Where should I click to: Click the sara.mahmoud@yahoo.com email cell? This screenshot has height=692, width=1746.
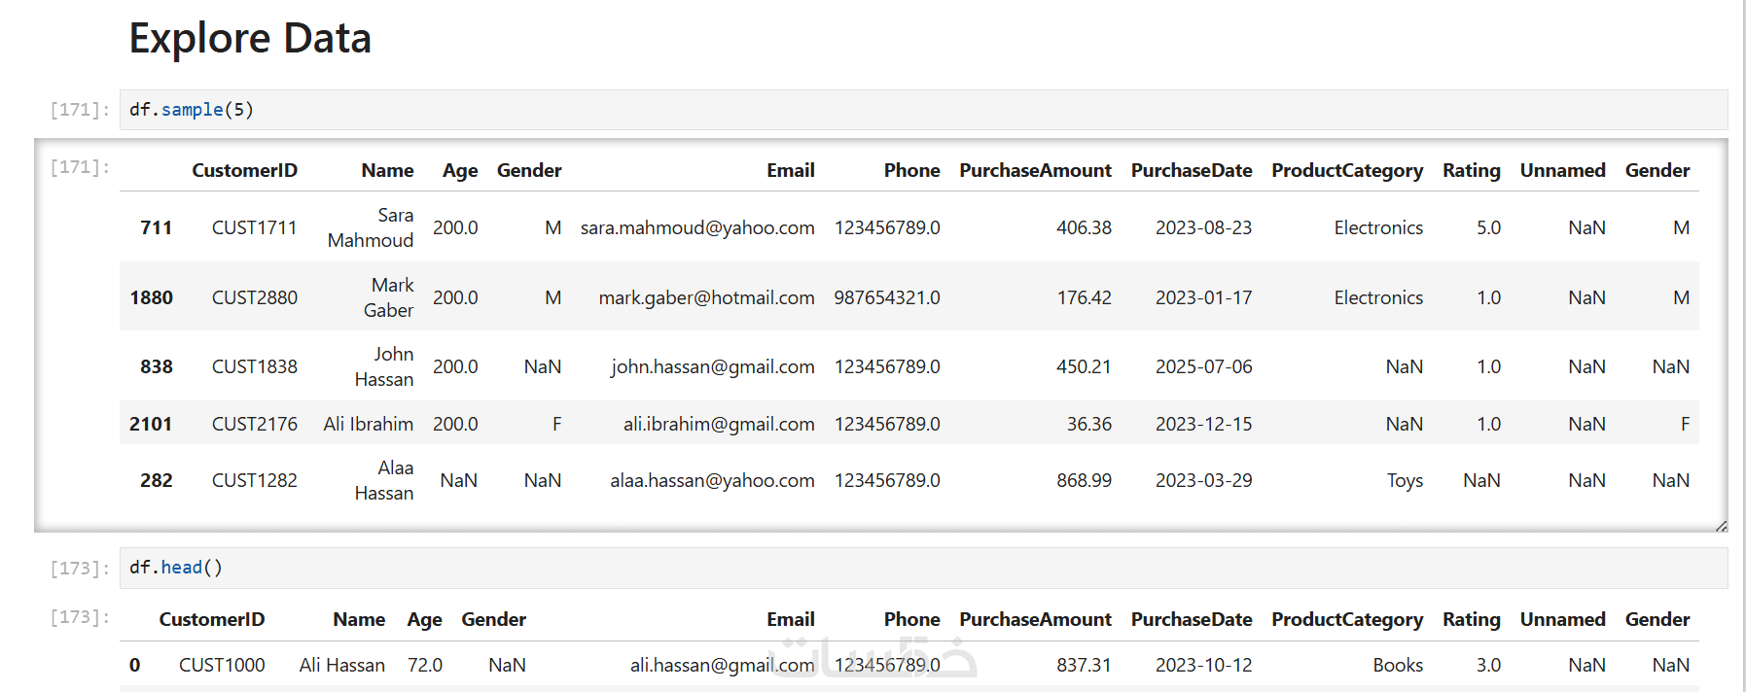pyautogui.click(x=697, y=227)
